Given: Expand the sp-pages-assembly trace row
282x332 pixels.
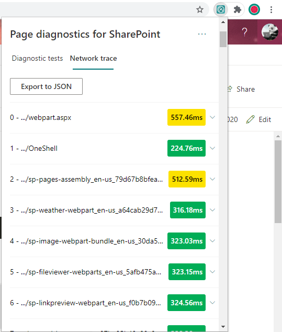Looking at the screenshot, I should tap(212, 179).
